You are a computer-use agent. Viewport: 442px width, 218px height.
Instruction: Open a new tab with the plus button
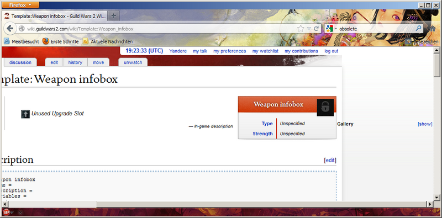coord(114,15)
